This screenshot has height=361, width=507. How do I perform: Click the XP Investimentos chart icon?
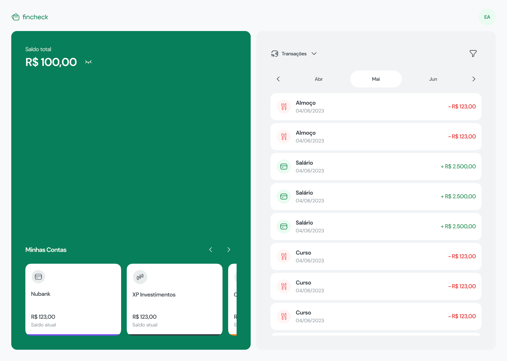click(140, 277)
